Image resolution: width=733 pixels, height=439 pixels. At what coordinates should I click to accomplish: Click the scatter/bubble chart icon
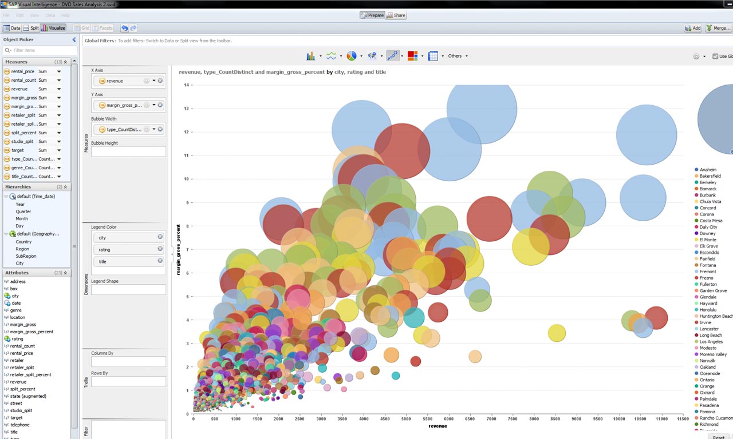[392, 56]
